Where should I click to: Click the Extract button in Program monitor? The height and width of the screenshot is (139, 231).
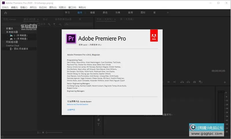point(188,82)
